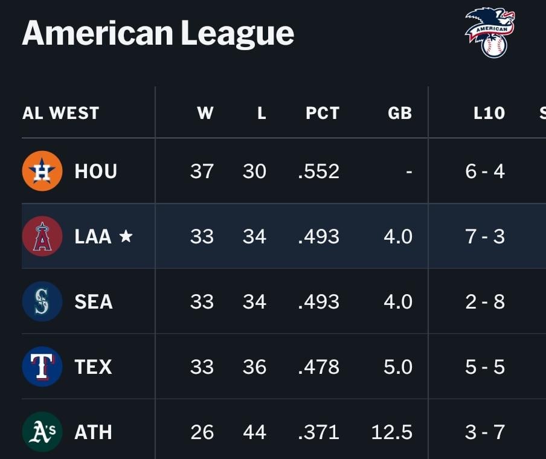Image resolution: width=546 pixels, height=459 pixels.
Task: Open the Houston Astros team logo
Action: [x=42, y=171]
